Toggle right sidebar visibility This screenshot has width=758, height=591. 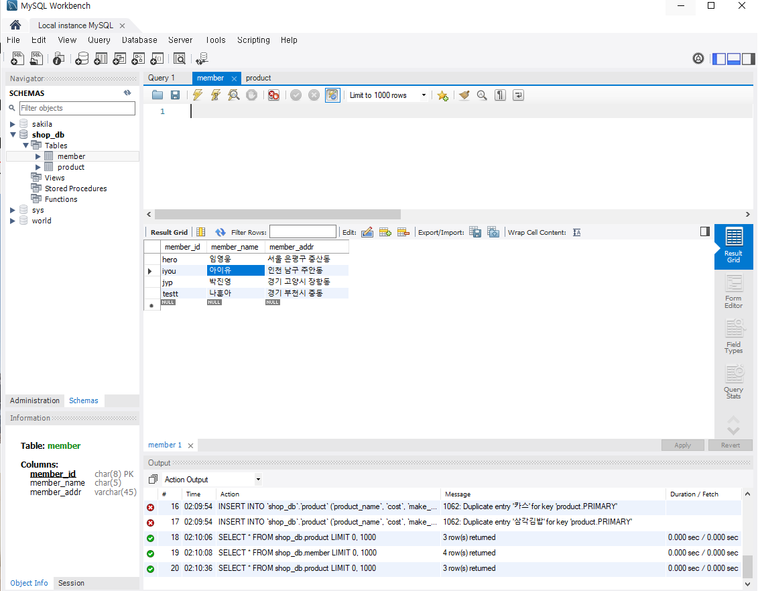[x=748, y=58]
